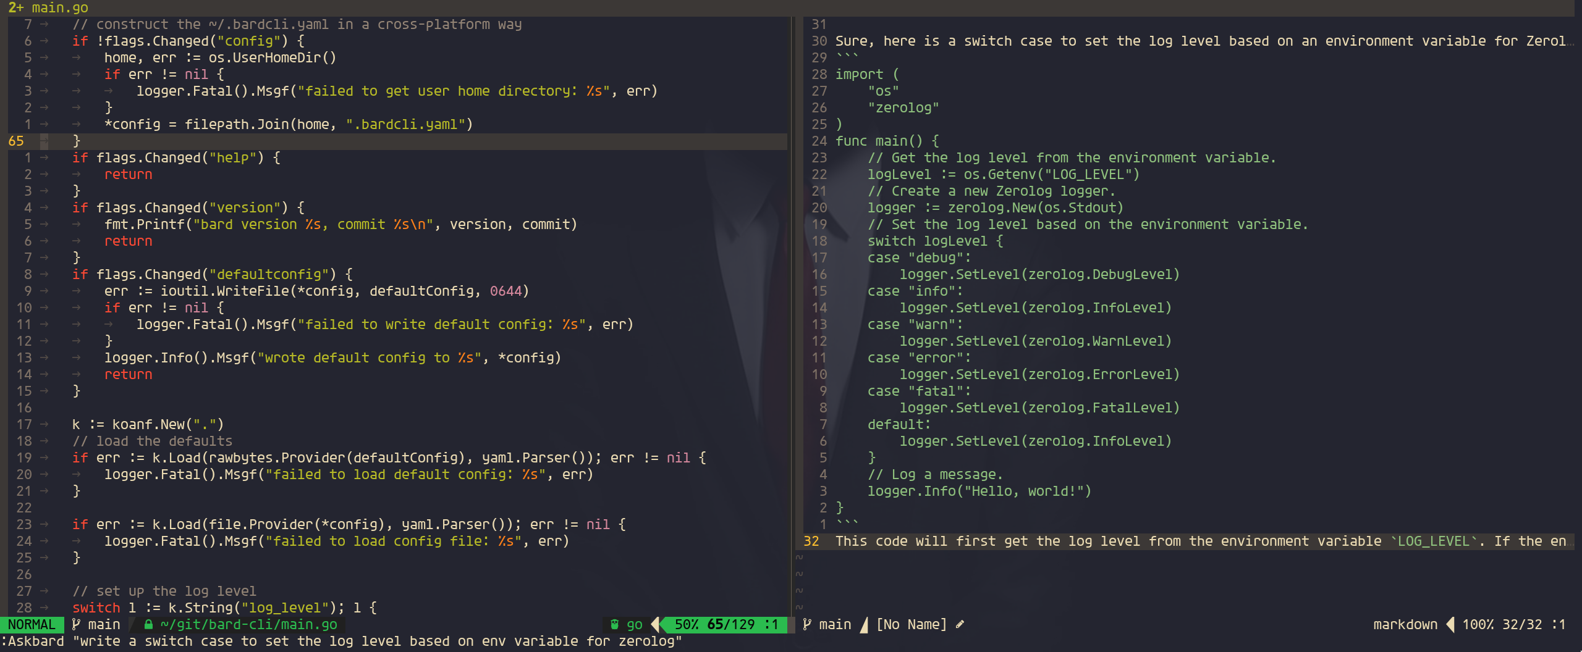Screen dimensions: 1582x652
Task: Click the os.Getenv("LOG_LEVEL") line
Action: tap(1004, 174)
